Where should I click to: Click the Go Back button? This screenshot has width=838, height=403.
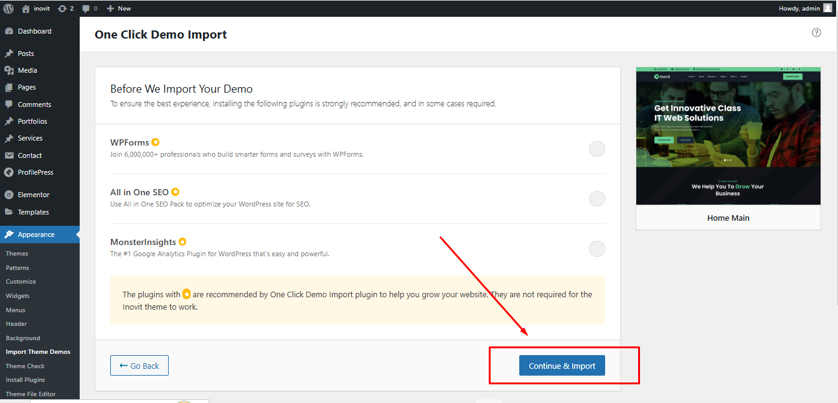click(139, 366)
